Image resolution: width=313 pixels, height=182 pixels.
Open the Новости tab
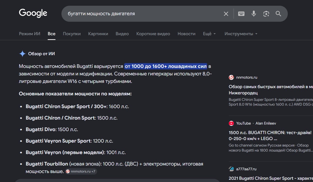point(187,34)
